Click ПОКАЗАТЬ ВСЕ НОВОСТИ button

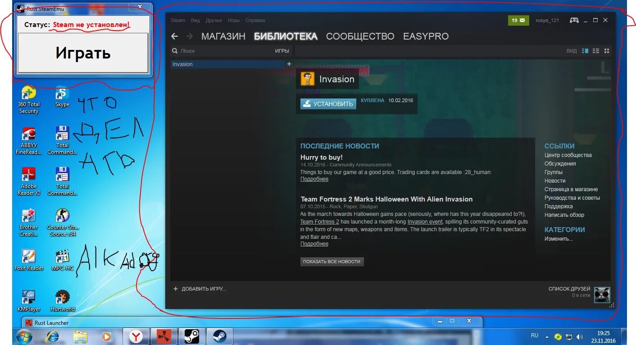point(332,261)
